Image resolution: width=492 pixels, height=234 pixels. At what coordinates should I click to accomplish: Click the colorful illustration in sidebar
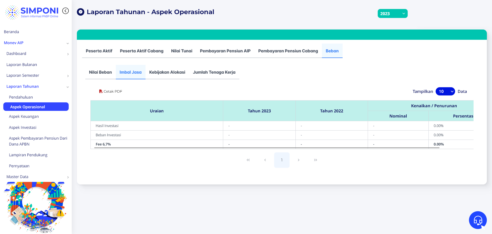[35, 207]
